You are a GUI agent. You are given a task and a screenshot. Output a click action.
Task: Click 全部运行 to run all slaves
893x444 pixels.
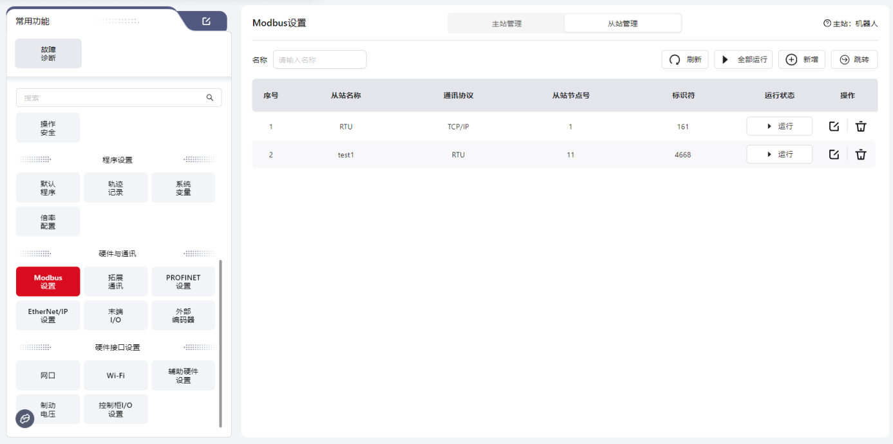pos(743,60)
